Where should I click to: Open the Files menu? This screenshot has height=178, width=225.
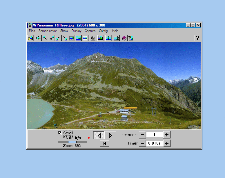point(32,31)
